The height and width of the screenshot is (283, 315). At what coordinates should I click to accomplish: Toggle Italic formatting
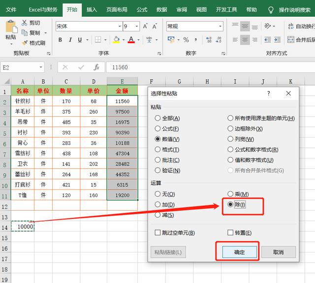pyautogui.click(x=70, y=40)
